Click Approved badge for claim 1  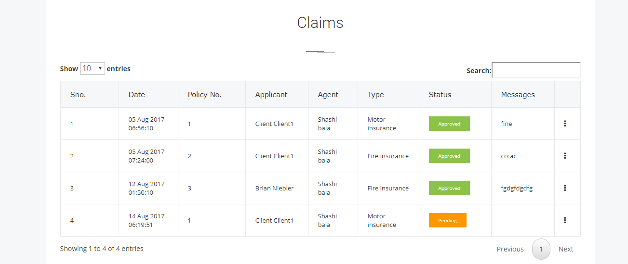[449, 124]
